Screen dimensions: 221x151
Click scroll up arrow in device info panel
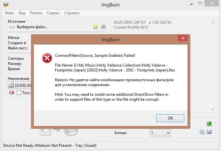tap(213, 22)
